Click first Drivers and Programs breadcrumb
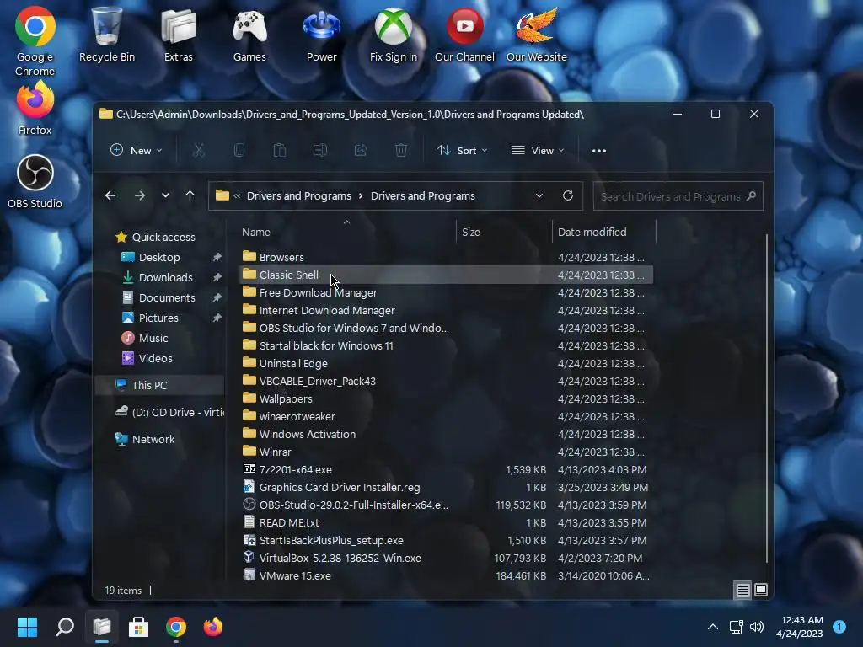863x647 pixels. [299, 195]
